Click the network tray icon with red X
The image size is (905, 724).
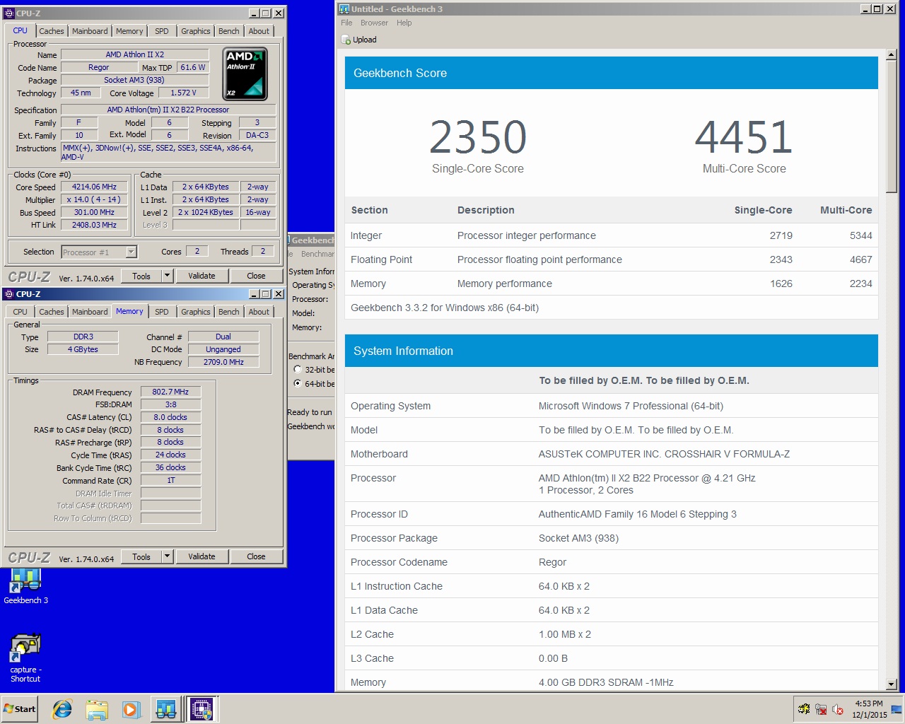click(x=821, y=709)
